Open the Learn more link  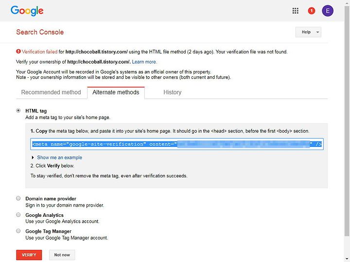(x=144, y=62)
